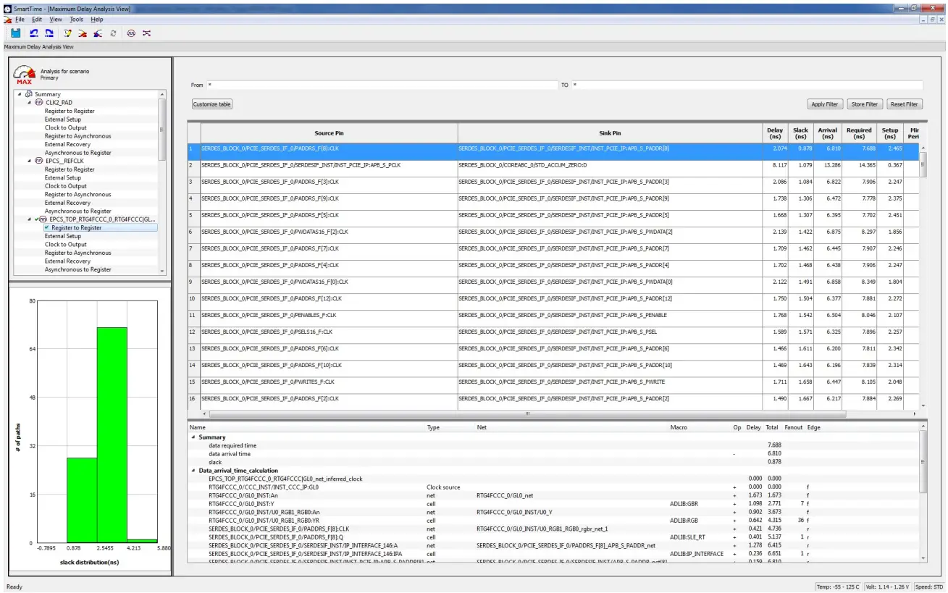Viewport: 948px width, 593px height.
Task: Open the File menu
Action: 20,20
